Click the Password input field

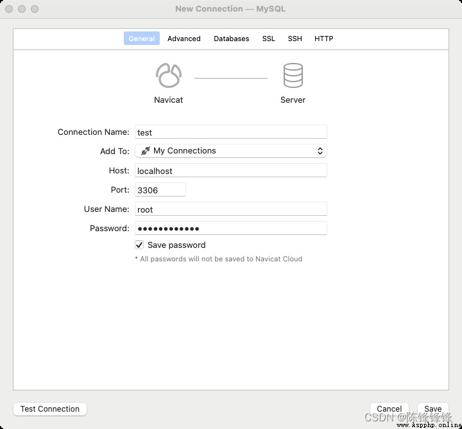[231, 228]
